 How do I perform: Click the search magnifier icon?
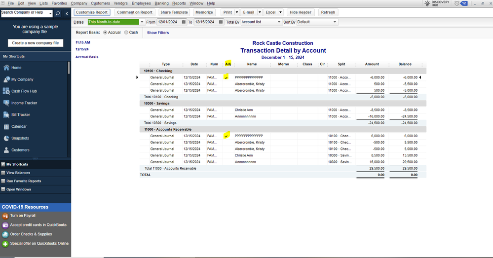[x=58, y=13]
